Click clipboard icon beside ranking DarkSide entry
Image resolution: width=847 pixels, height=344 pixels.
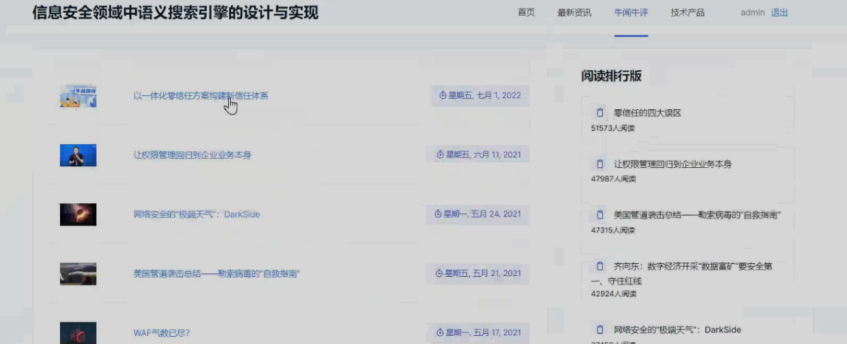[599, 330]
